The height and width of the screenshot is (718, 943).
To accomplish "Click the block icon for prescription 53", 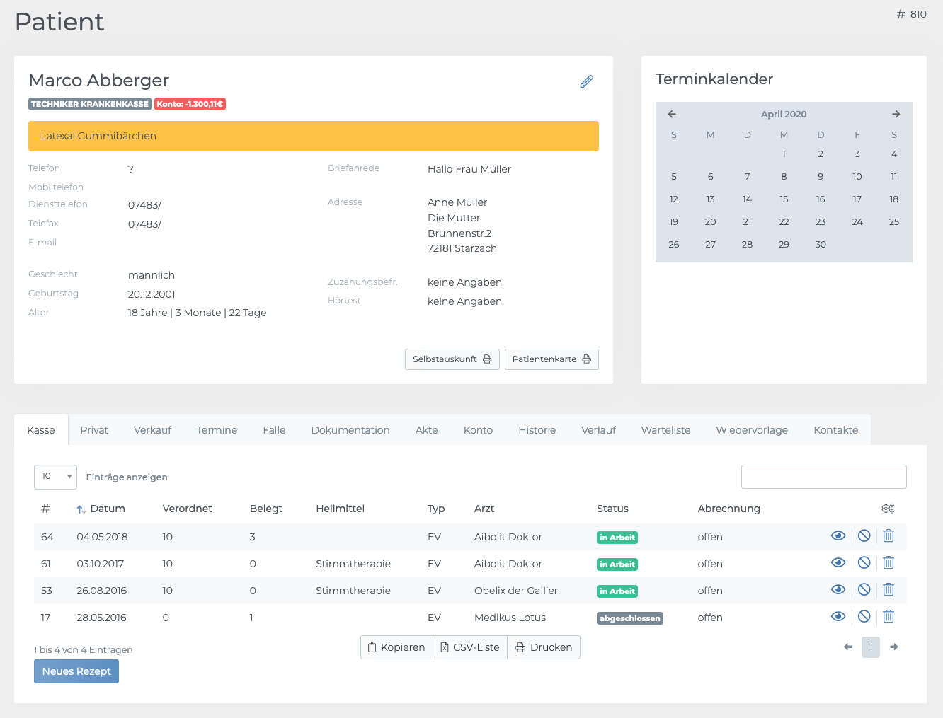I will click(864, 590).
